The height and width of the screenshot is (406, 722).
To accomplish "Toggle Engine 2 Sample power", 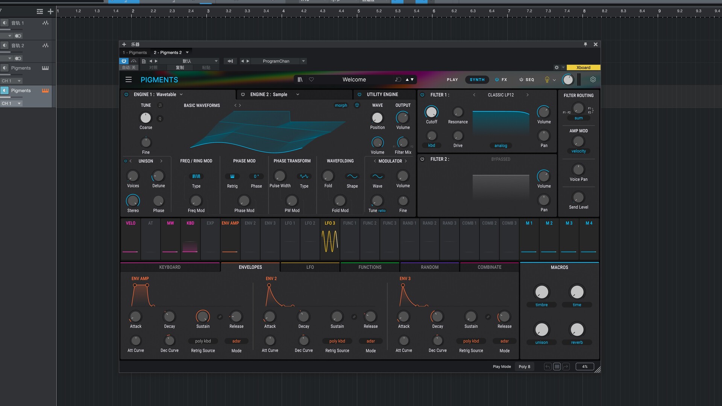I will 243,94.
